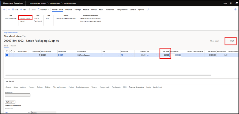The width and height of the screenshot is (239, 114).
Task: Open search in the top header bar
Action: (x=230, y=3)
